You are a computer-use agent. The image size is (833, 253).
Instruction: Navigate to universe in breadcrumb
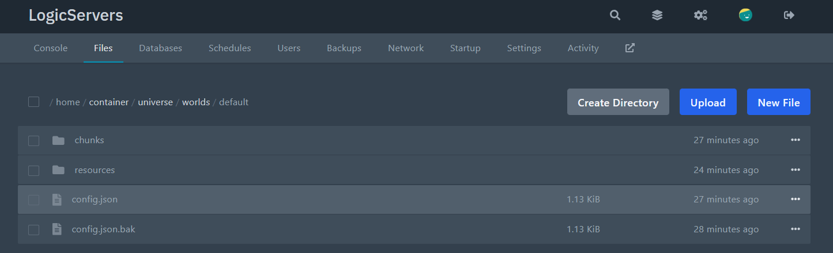(x=155, y=102)
